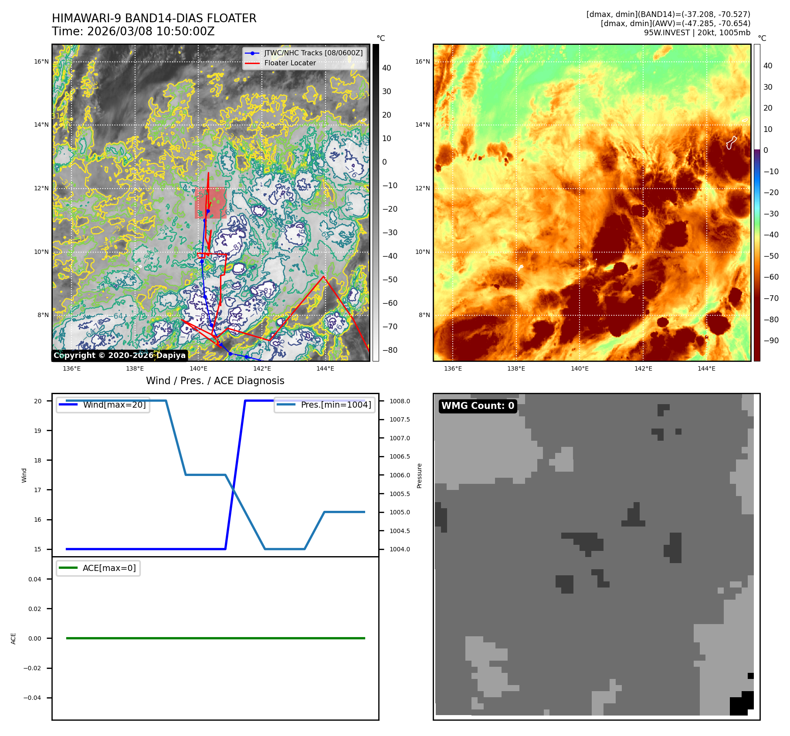Click the dmax dmin BAND14 readout text
Image resolution: width=790 pixels, height=736 pixels.
[668, 14]
